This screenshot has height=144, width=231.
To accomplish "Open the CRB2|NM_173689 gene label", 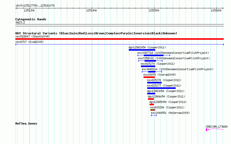I will pos(216,127).
